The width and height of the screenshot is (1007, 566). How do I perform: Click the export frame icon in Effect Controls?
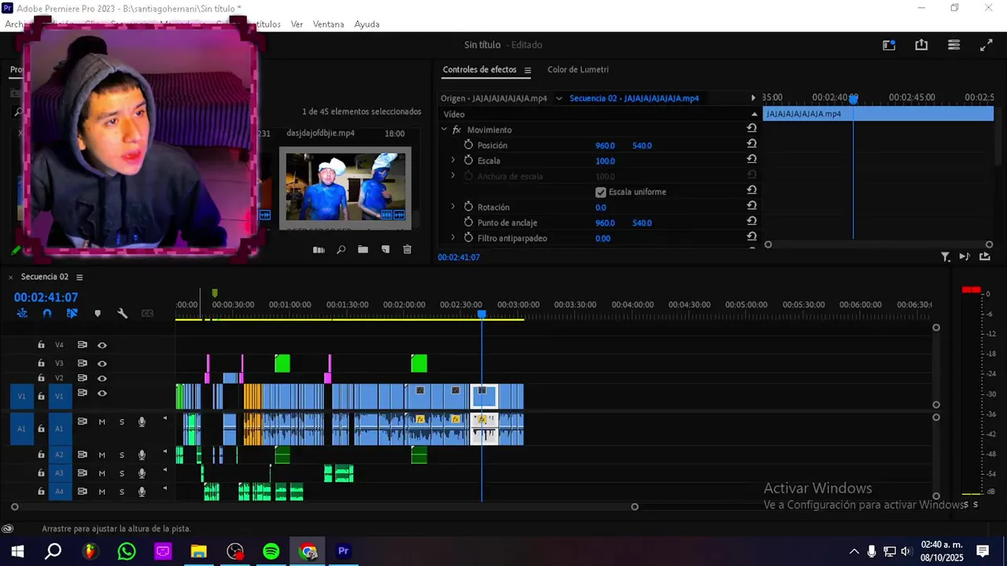coord(984,257)
